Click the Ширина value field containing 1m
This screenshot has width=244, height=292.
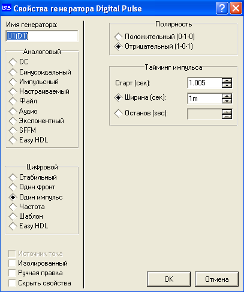click(204, 99)
